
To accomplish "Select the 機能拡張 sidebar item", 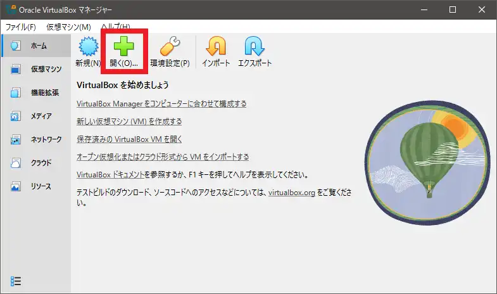I will pos(36,93).
